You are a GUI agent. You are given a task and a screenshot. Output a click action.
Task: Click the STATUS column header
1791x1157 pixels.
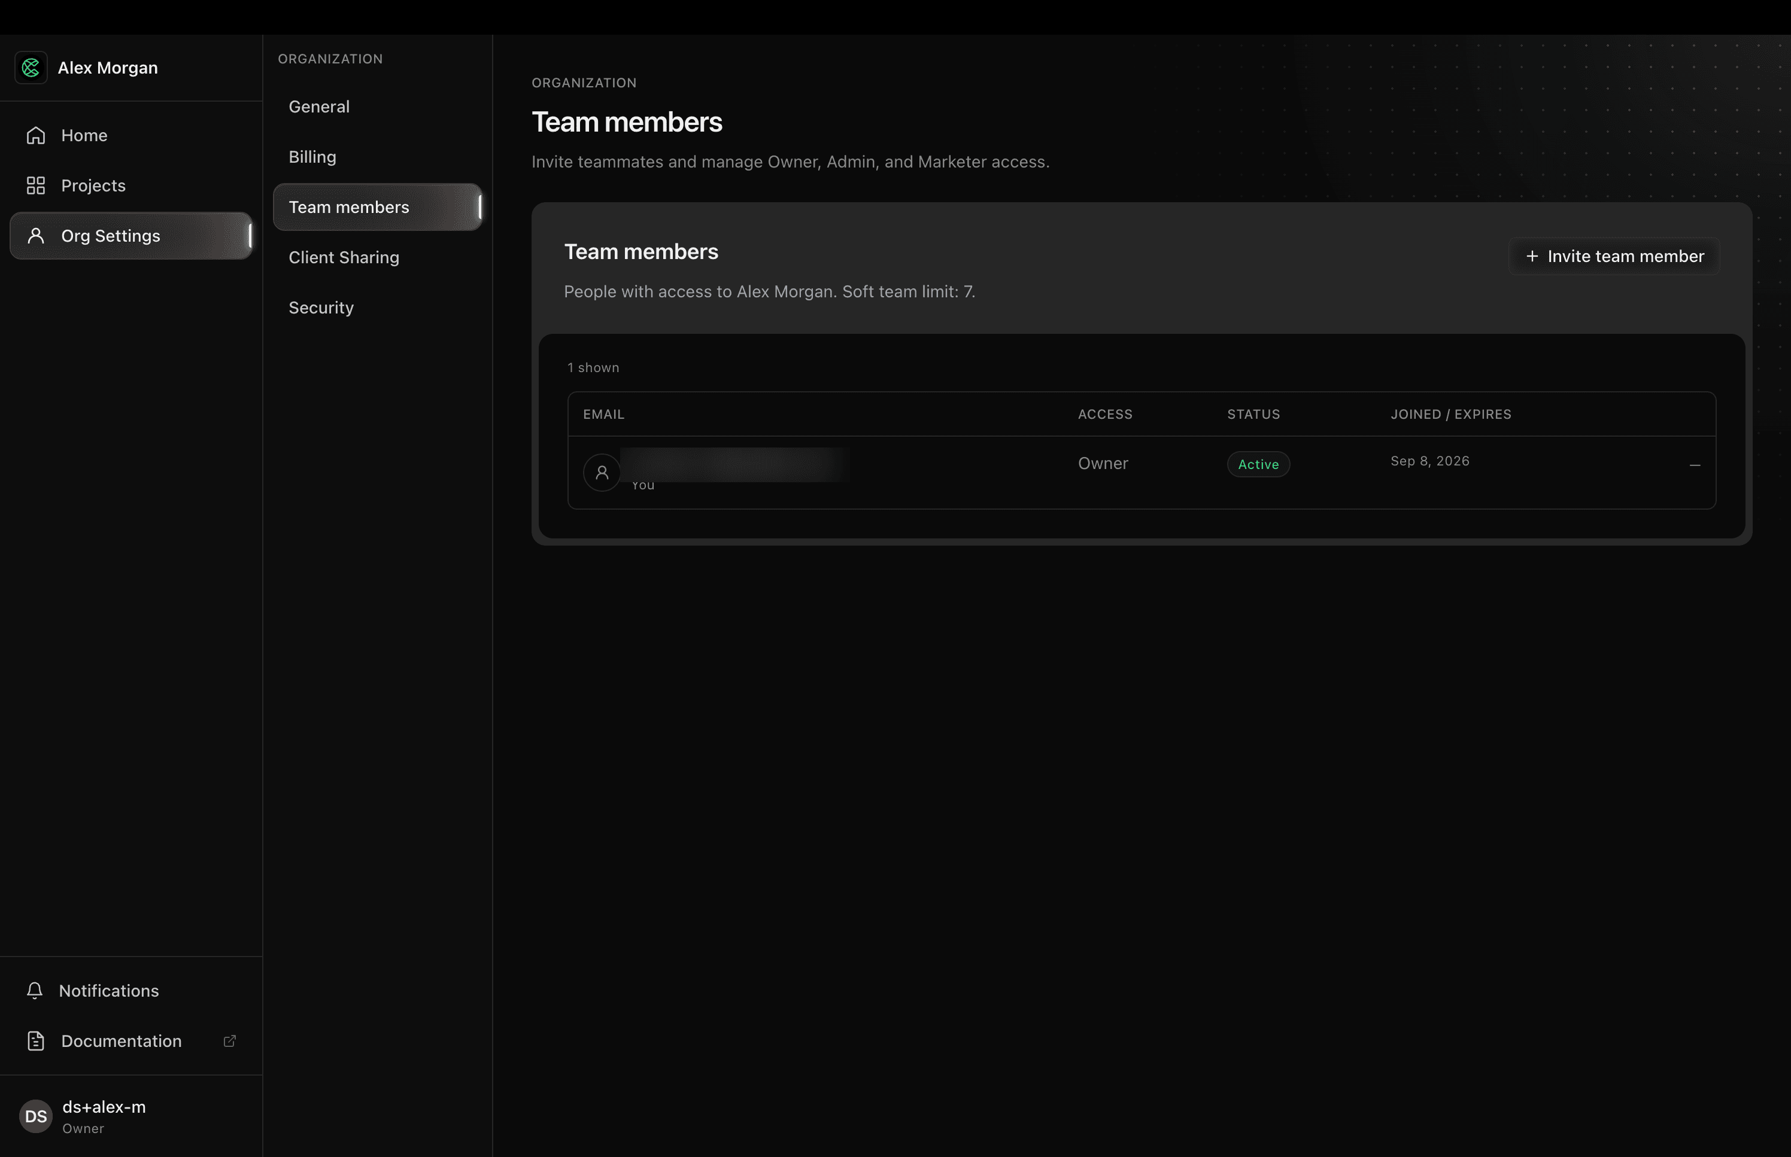pyautogui.click(x=1253, y=414)
